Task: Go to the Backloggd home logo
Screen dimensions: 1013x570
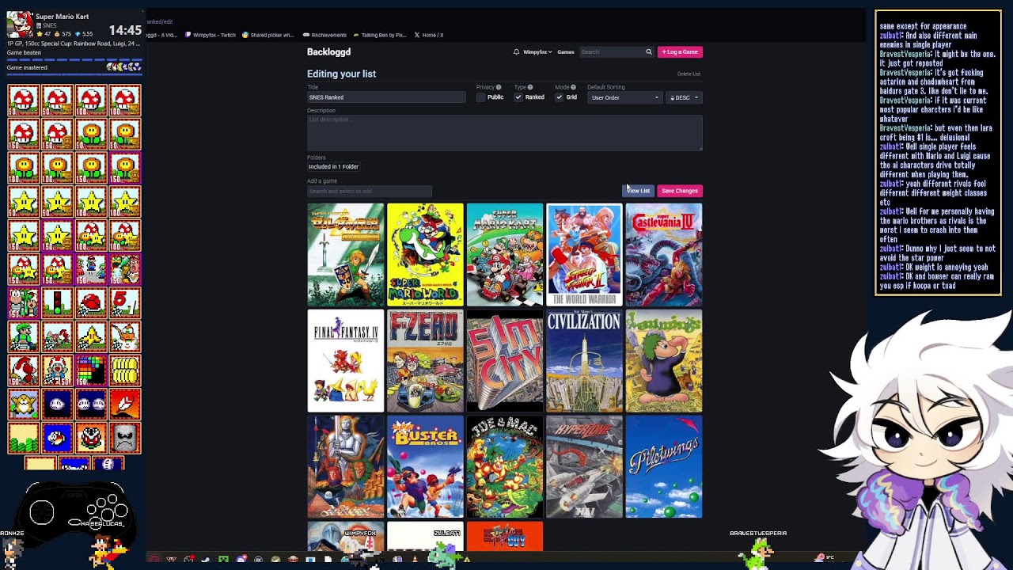Action: click(328, 52)
